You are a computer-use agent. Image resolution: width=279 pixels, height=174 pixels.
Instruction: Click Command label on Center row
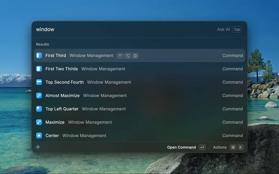(x=232, y=136)
